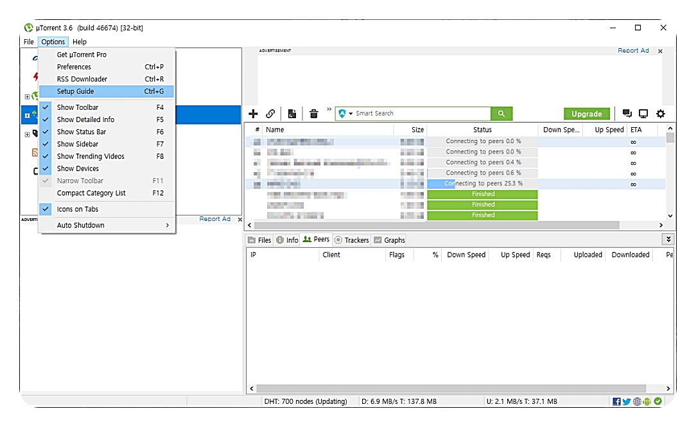
Task: Open the Remote monitor toolbar icon
Action: [x=643, y=114]
